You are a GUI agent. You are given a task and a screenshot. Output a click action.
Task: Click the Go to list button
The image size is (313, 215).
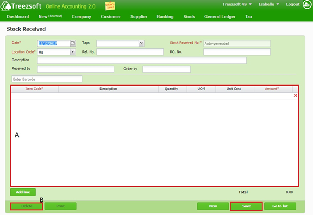click(280, 206)
